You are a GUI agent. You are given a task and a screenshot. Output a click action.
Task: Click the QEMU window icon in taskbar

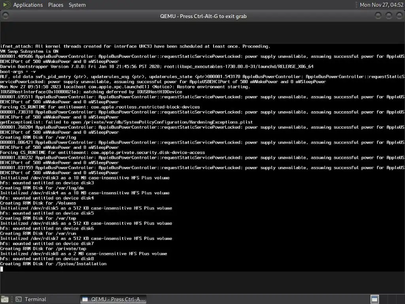(85, 299)
